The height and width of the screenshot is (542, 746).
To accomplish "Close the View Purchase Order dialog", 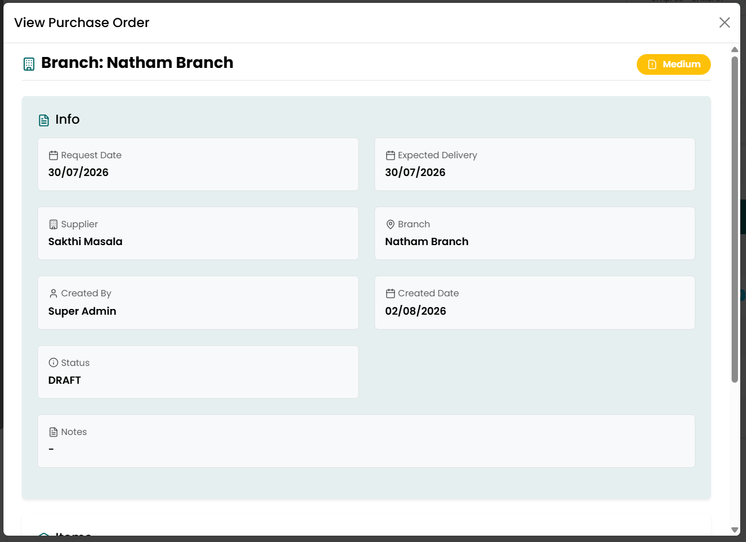I will 724,22.
